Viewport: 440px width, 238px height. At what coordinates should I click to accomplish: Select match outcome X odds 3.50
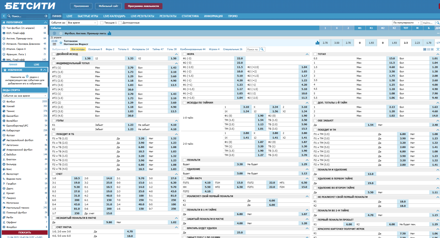tap(337, 43)
